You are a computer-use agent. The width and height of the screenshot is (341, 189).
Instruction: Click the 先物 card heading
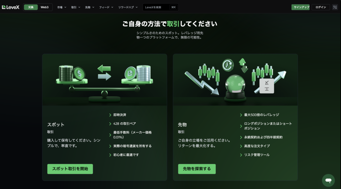coord(182,125)
